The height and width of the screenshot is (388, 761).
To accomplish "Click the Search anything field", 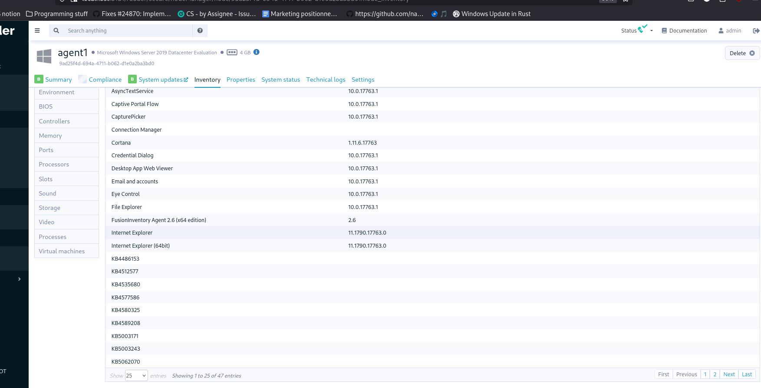I will [128, 30].
